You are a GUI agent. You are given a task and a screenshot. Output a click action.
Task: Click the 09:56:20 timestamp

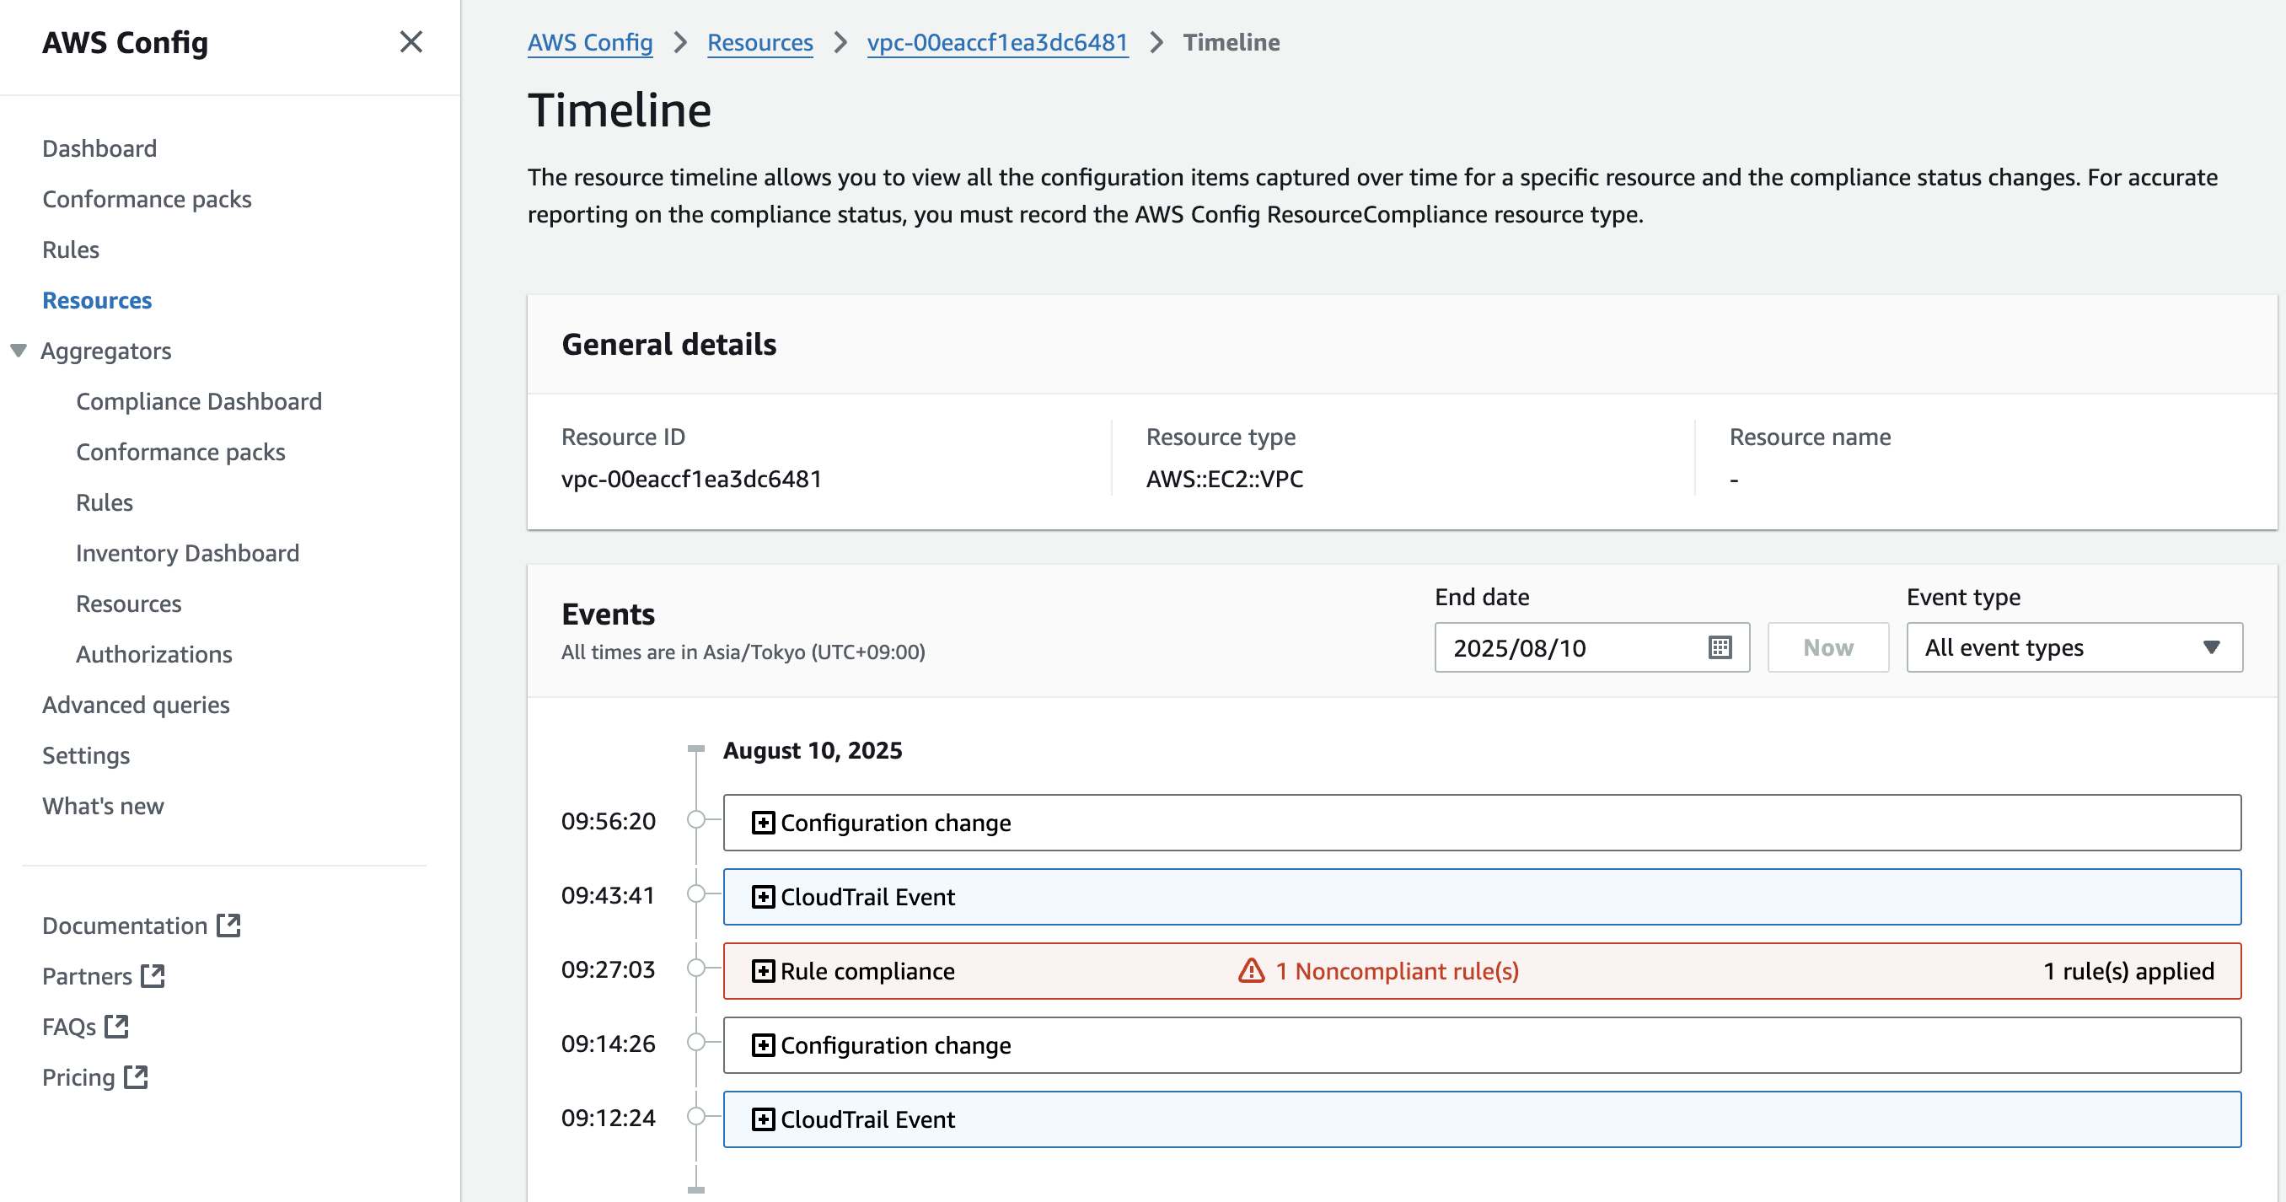[608, 821]
